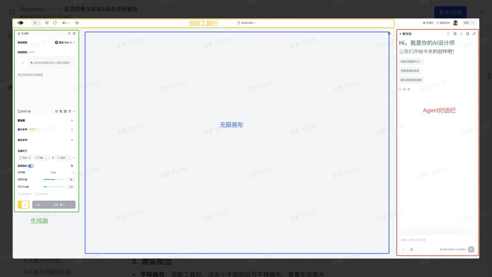
Task: Click the trash icon in the prompt toolbar
Action: point(70,112)
